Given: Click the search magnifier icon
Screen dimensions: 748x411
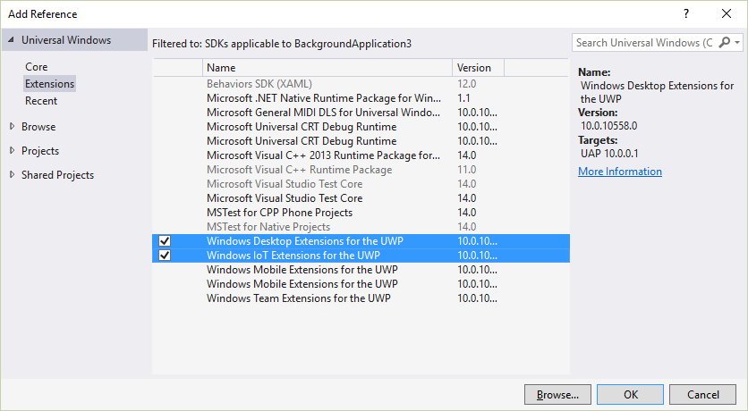Looking at the screenshot, I should pyautogui.click(x=724, y=42).
